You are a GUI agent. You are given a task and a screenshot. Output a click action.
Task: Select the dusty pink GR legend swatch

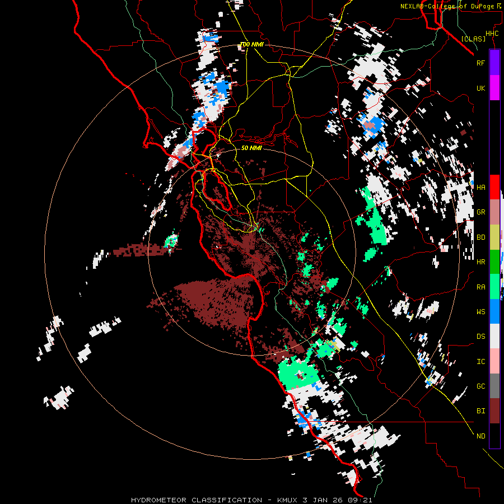pyautogui.click(x=494, y=212)
